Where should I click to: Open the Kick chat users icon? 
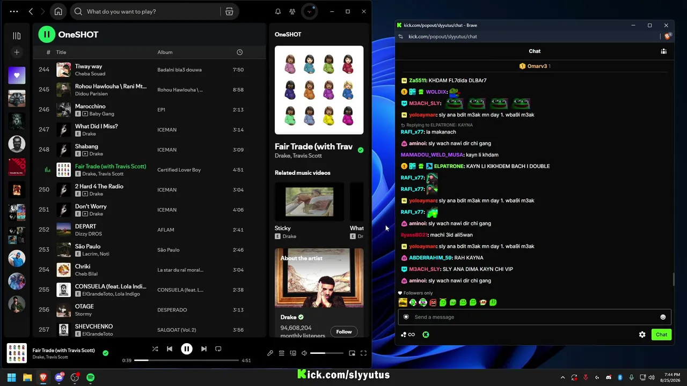click(x=664, y=51)
